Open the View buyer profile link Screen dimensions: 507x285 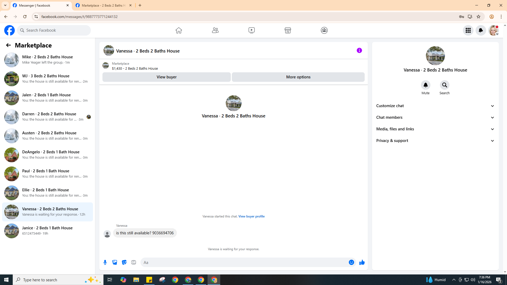point(251,216)
